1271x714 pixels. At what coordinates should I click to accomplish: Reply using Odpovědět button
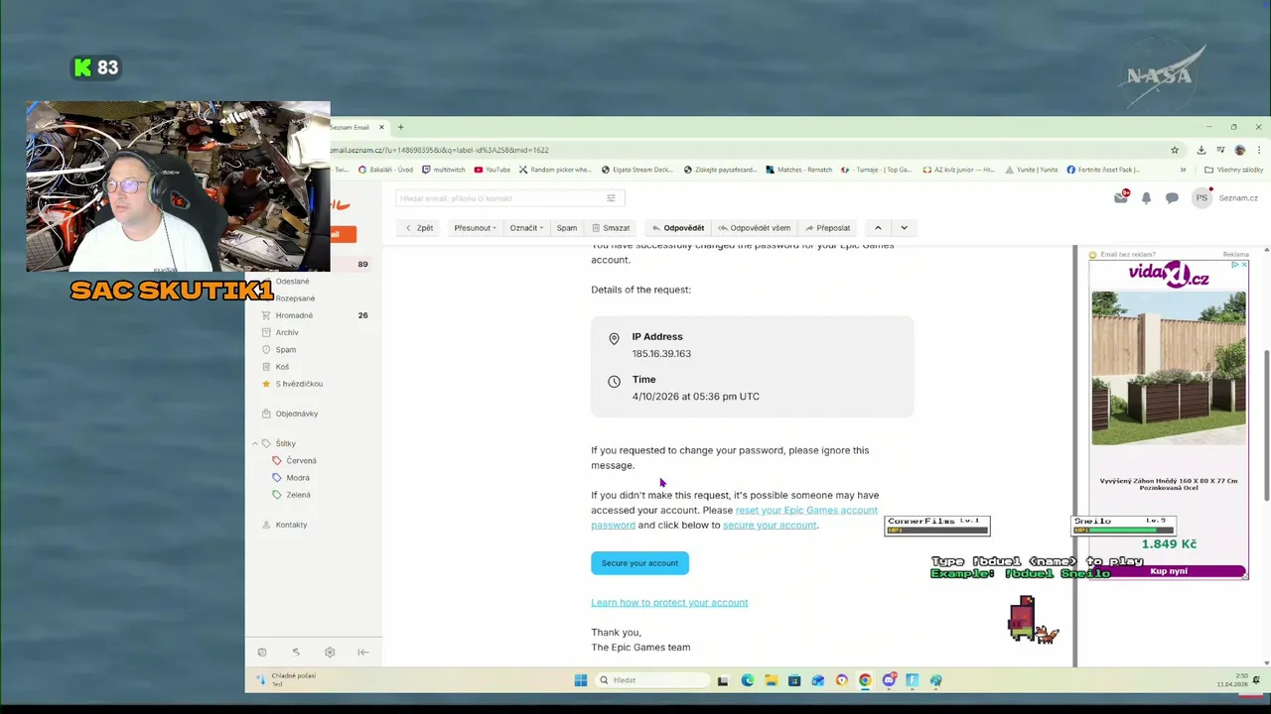[x=678, y=228]
